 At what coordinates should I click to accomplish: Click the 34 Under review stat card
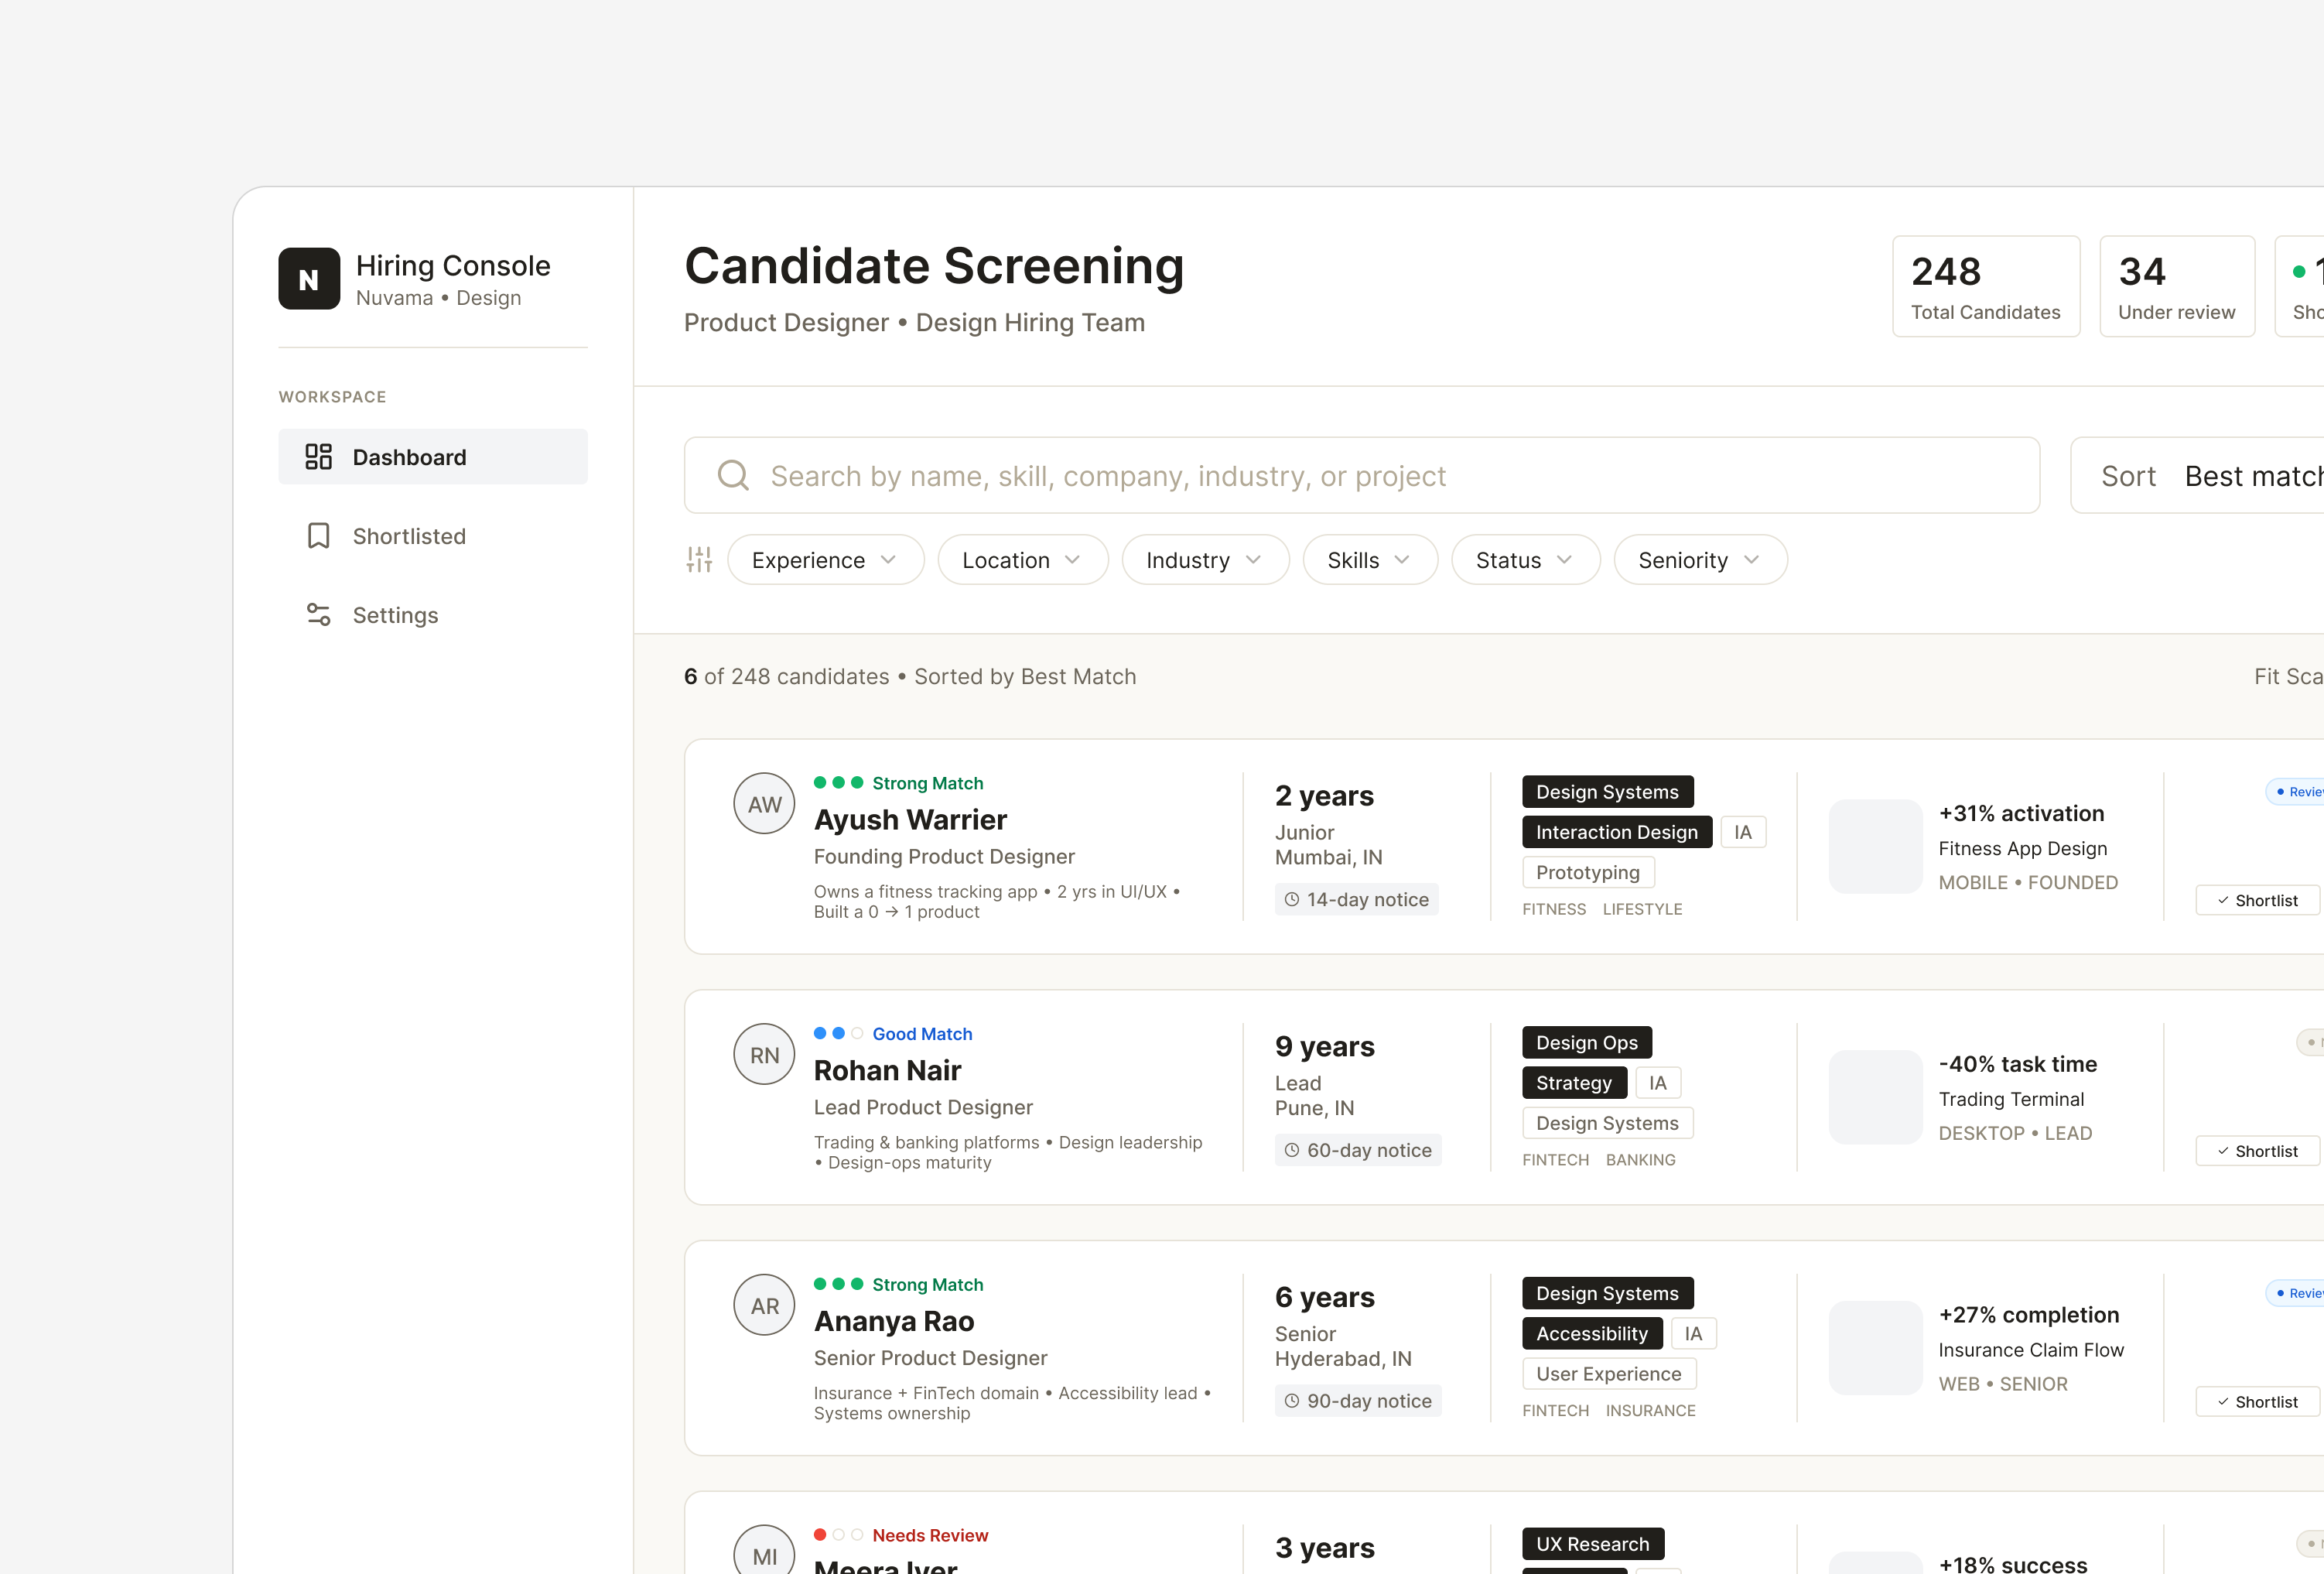pyautogui.click(x=2177, y=287)
